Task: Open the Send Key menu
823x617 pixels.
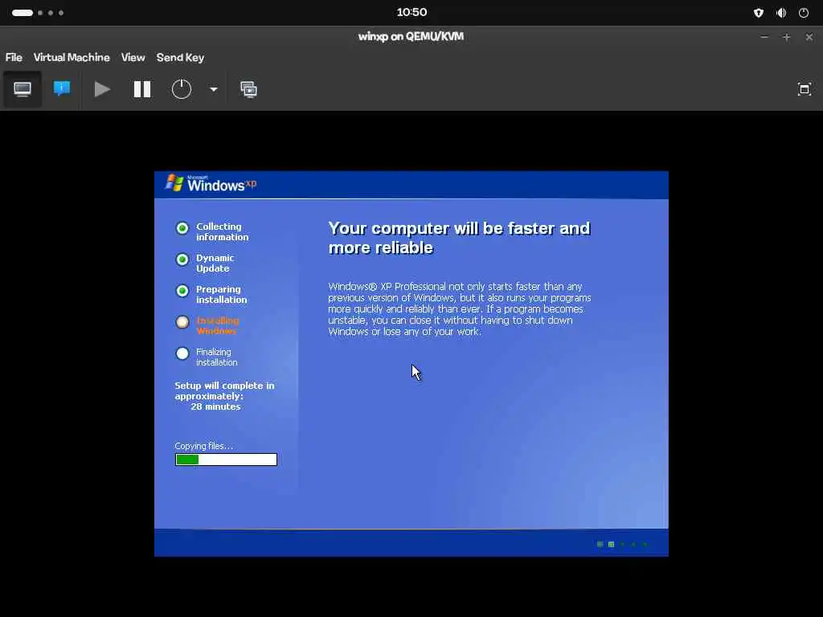Action: tap(180, 58)
